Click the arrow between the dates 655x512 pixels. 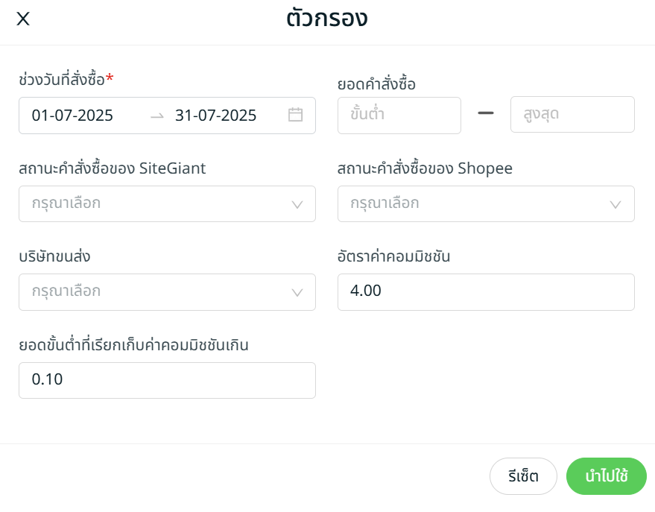tap(156, 116)
